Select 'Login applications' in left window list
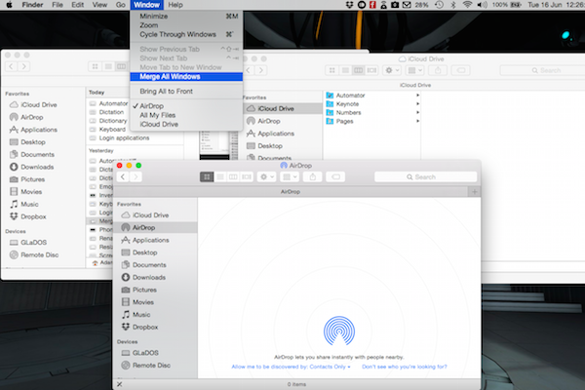585x390 pixels. (124, 138)
